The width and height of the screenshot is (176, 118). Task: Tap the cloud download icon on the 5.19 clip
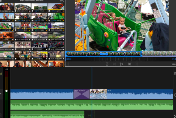point(63,40)
